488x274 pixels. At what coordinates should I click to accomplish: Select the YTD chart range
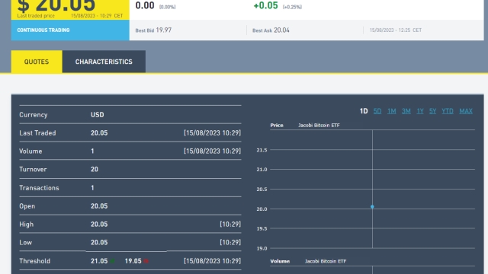[x=448, y=111]
